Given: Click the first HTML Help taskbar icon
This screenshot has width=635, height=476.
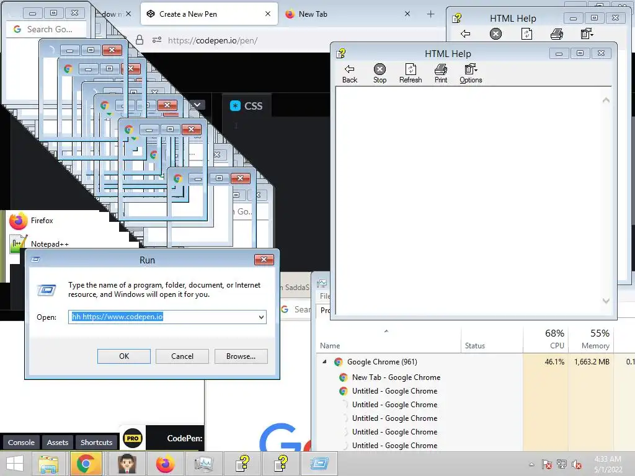Looking at the screenshot, I should pos(242,464).
